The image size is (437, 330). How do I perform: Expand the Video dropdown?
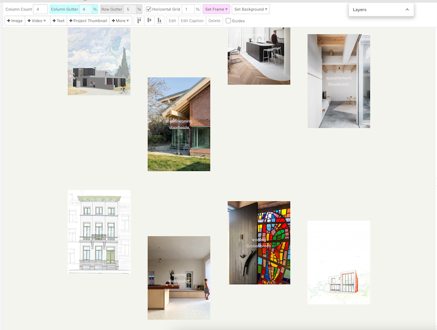pos(37,21)
